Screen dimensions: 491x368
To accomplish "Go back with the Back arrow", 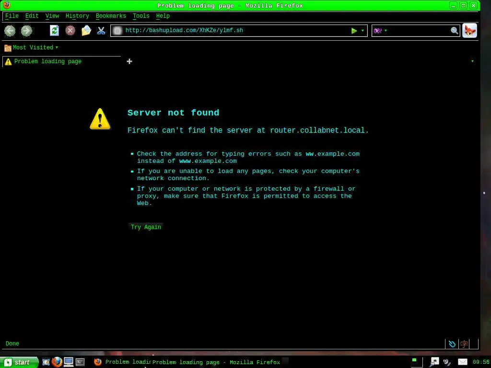I will pyautogui.click(x=10, y=31).
